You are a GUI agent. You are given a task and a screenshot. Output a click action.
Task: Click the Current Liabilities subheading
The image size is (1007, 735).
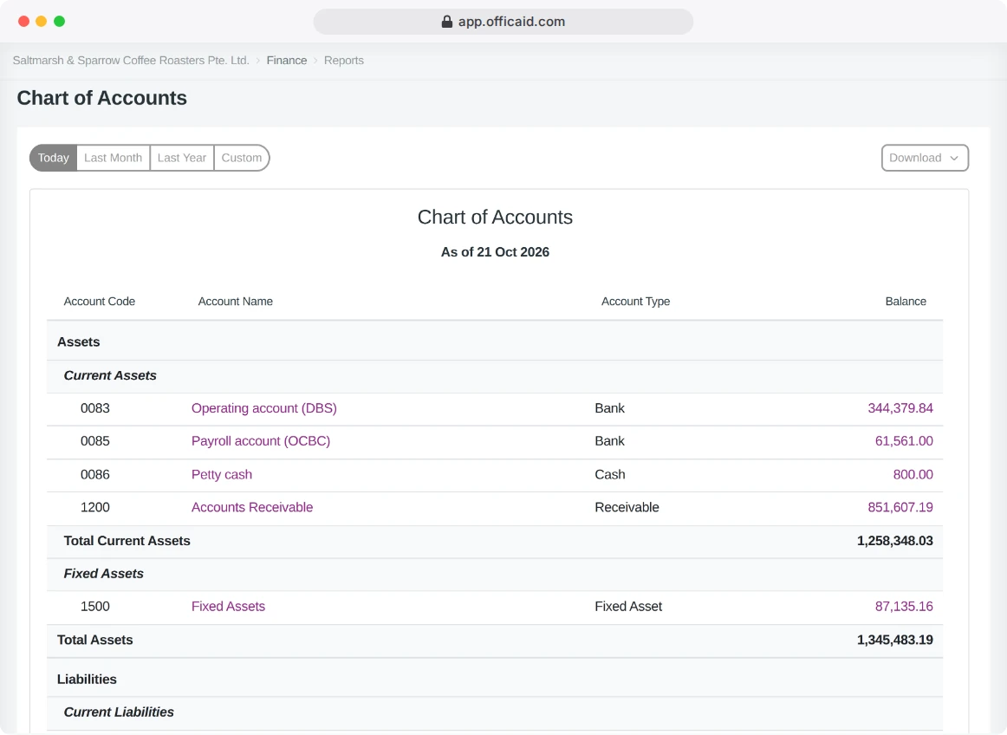(x=119, y=712)
